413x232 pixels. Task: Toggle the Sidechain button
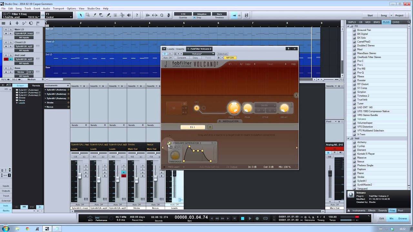pos(223,54)
